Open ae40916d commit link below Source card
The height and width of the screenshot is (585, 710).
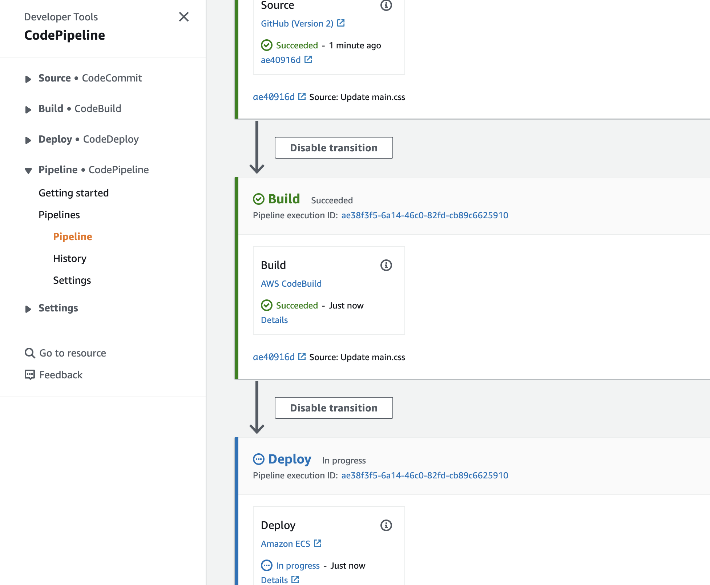tap(274, 97)
